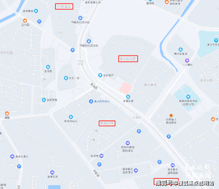The image size is (219, 189).
Task: Click the red-boxed 挪威森林 label
Action: [107, 123]
